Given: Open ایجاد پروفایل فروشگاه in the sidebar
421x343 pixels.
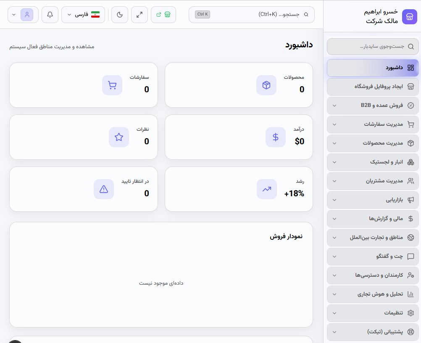Looking at the screenshot, I should [x=373, y=86].
